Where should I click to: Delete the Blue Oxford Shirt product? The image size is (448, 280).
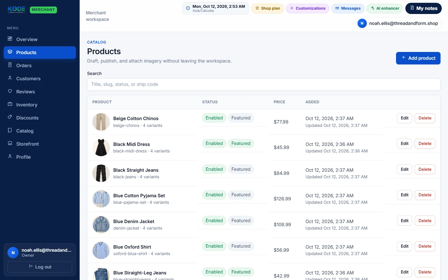[425, 246]
